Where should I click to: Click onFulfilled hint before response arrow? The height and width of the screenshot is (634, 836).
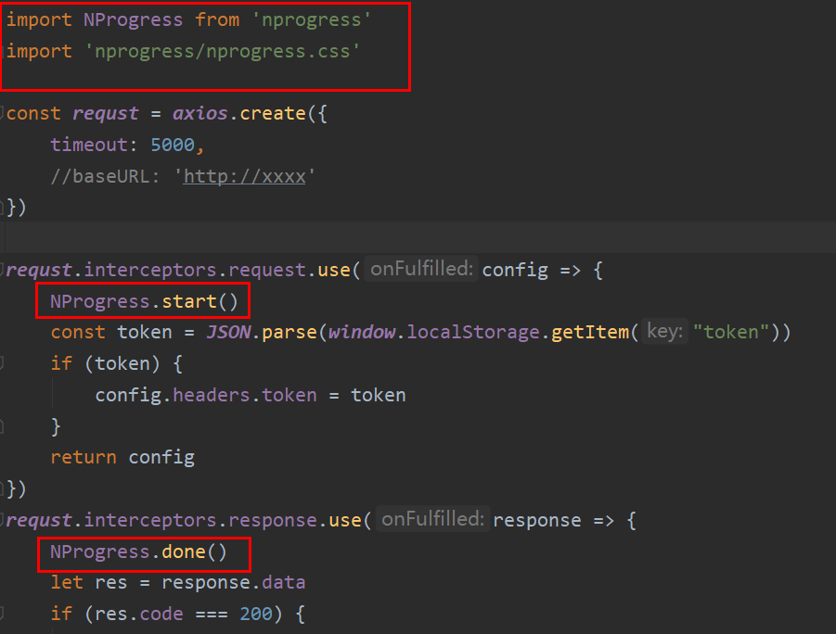click(432, 519)
